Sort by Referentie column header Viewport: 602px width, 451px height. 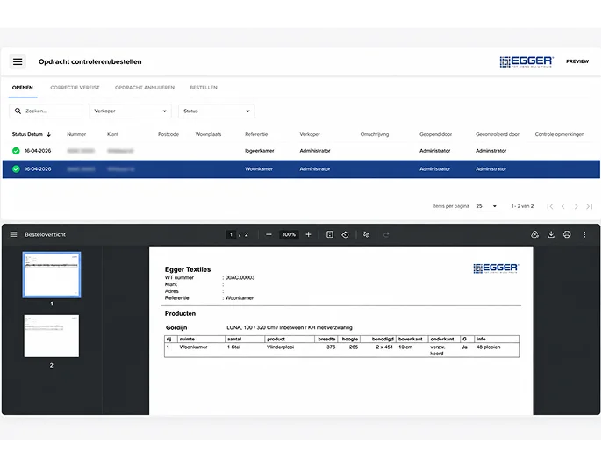(256, 135)
